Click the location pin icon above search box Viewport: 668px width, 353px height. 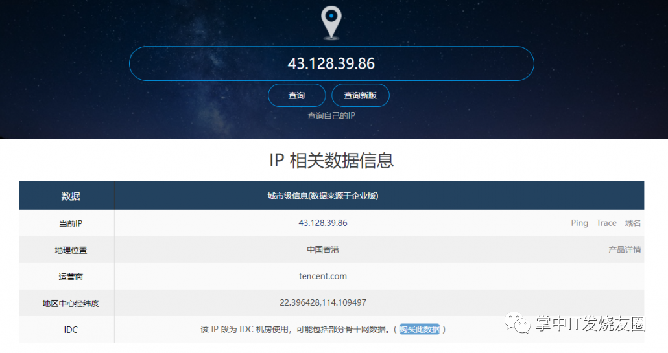pyautogui.click(x=331, y=22)
